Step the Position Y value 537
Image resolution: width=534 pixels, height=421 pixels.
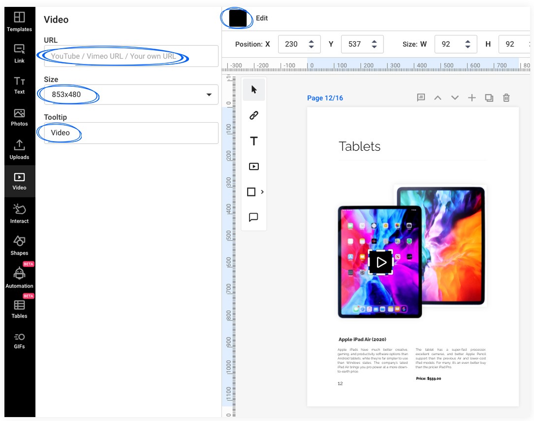point(374,44)
